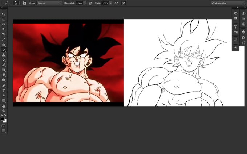Open the History panel icon
247x154 pixels.
236,19
